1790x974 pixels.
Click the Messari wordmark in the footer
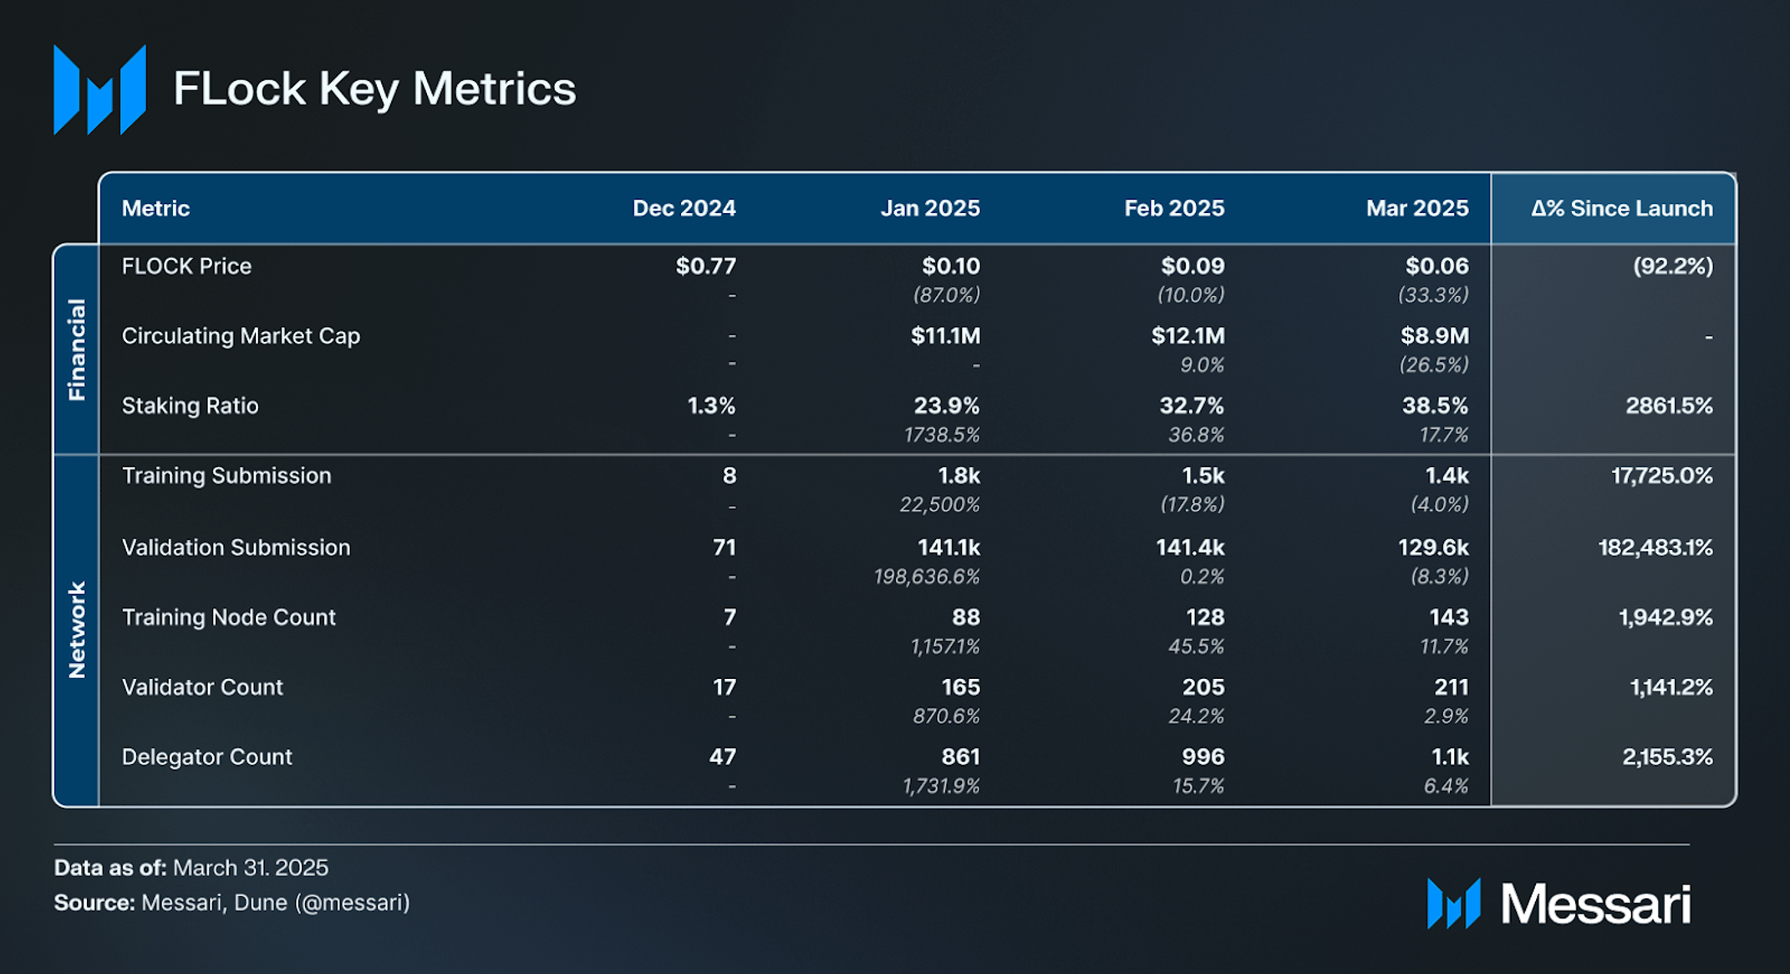point(1595,904)
